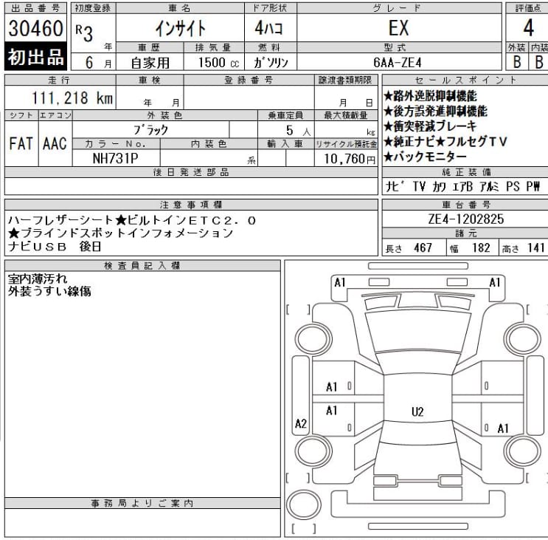Select the 最大積載量 header
Viewport: 548px width, 540px height.
[x=346, y=115]
